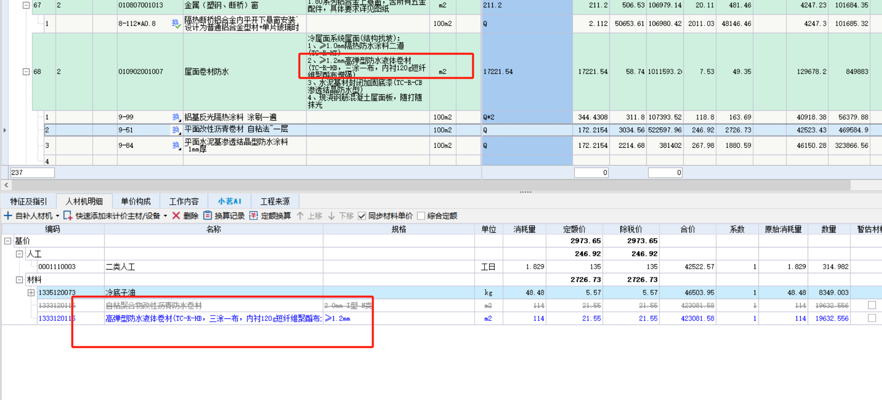Collapse the 材料 tree node
Image resolution: width=882 pixels, height=400 pixels.
point(19,280)
